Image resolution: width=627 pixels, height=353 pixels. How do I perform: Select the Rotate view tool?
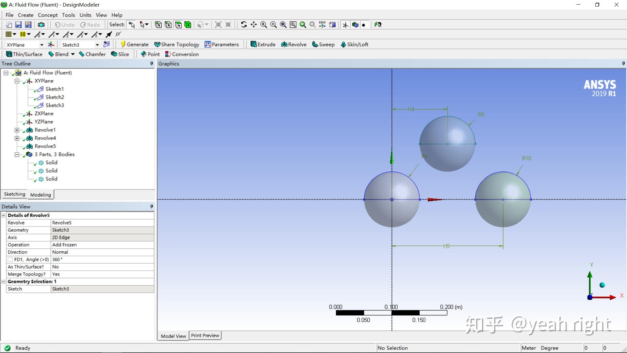(x=244, y=25)
